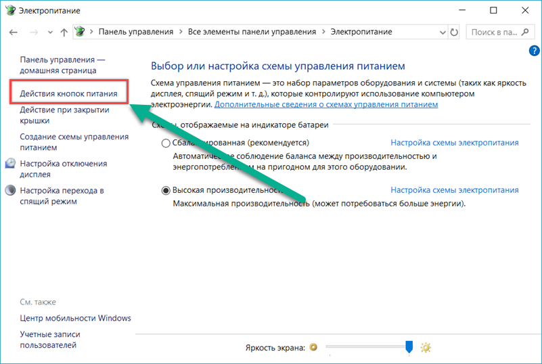Select the Высокая производительность radio button

pos(166,191)
